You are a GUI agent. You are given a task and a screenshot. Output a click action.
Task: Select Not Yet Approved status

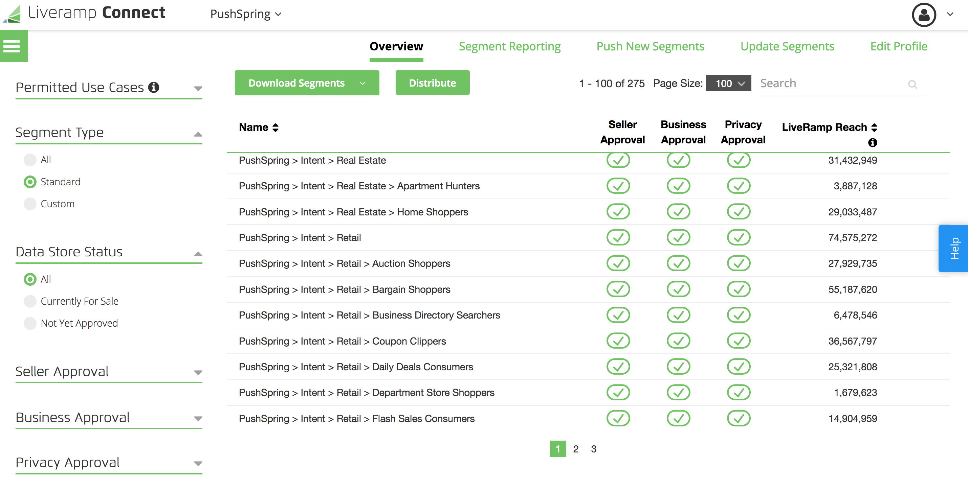(30, 323)
